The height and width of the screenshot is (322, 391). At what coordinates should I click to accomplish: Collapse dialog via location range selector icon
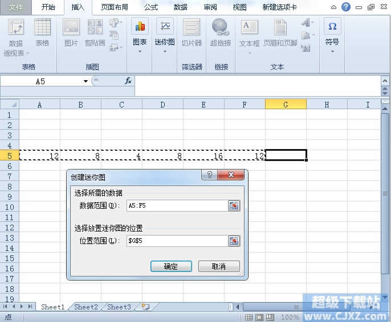234,241
